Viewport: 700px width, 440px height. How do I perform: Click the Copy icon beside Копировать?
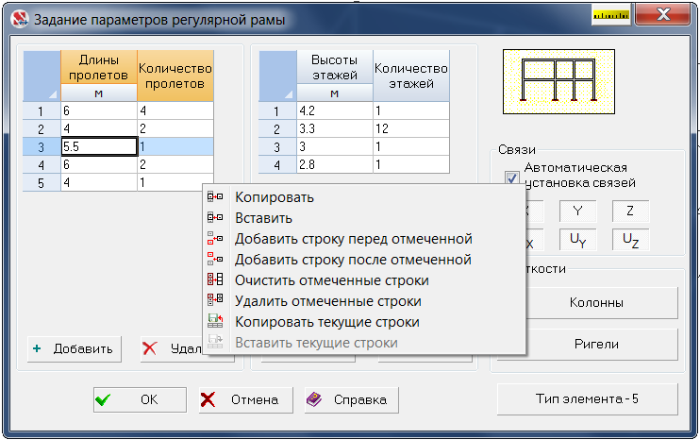coord(215,197)
